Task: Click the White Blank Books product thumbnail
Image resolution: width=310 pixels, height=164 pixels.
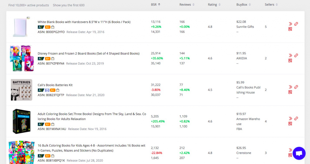Action: tap(21, 27)
